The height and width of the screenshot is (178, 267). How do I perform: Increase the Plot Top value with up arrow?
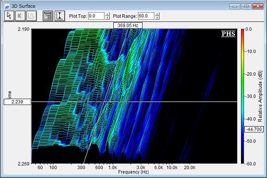(107, 14)
